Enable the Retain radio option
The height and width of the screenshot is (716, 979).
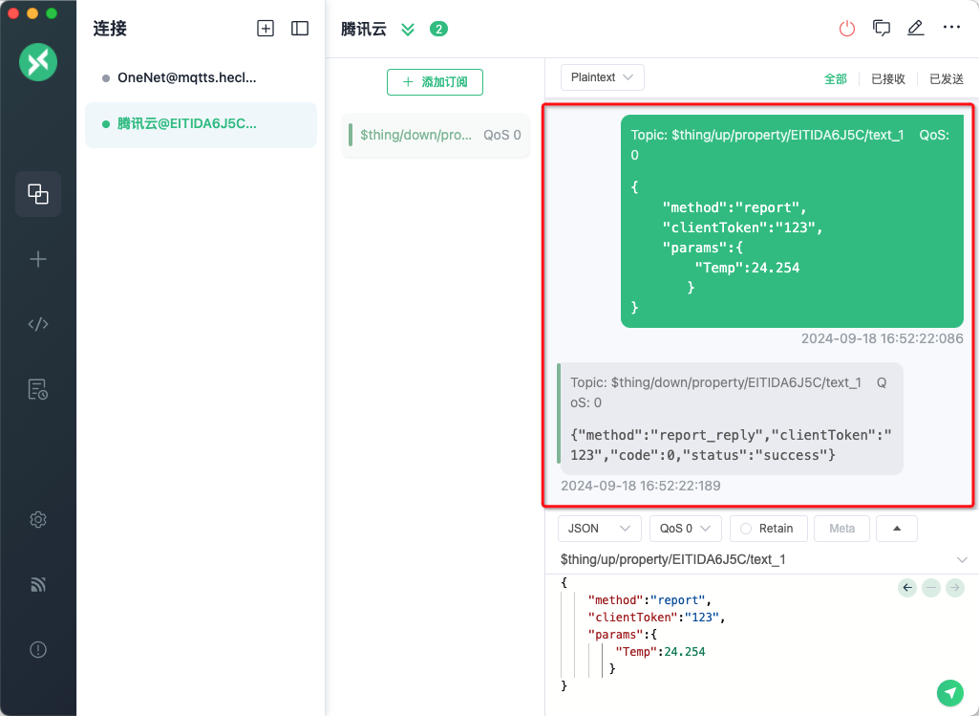768,529
